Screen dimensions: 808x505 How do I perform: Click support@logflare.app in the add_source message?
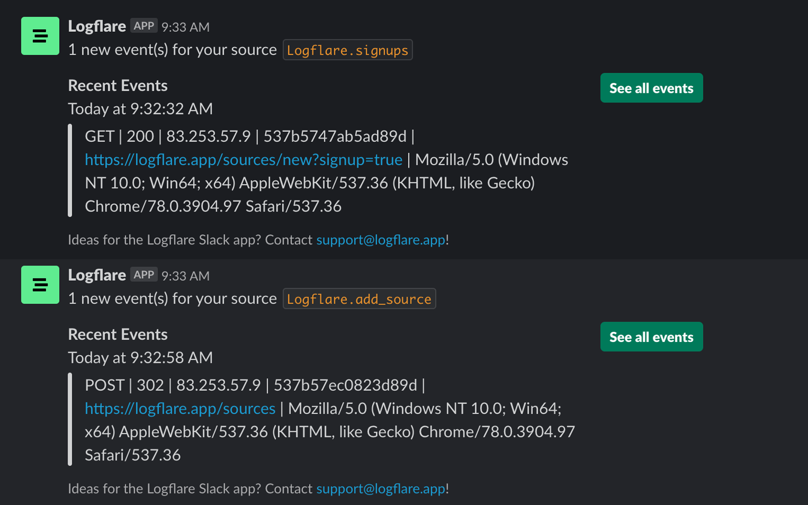(x=381, y=489)
